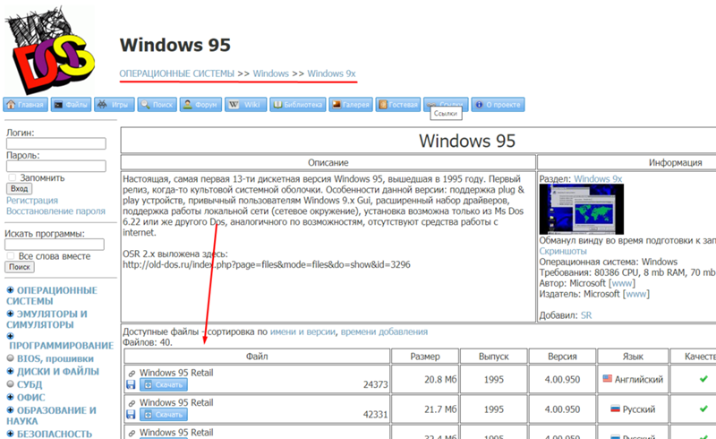
Task: Focus the Искать программы search field
Action: 55,245
